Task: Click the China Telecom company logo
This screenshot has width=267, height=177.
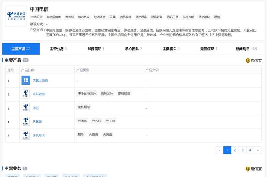Action: (x=16, y=16)
